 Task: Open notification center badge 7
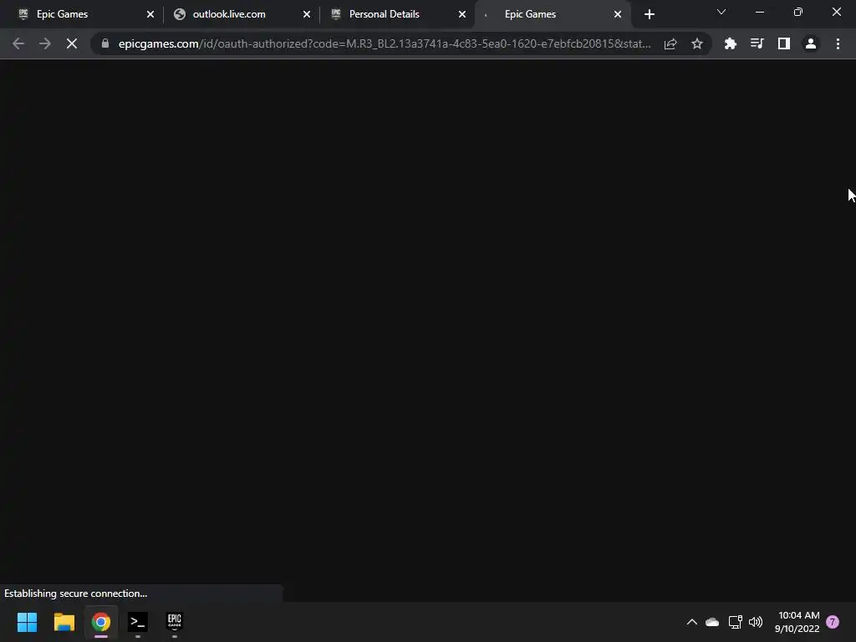(833, 622)
